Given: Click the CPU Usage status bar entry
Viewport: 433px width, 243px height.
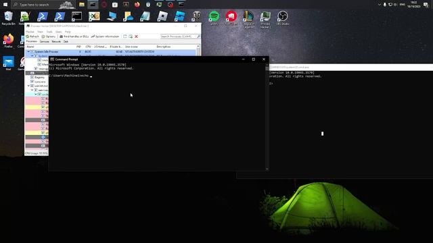Looking at the screenshot, I should tap(36, 153).
